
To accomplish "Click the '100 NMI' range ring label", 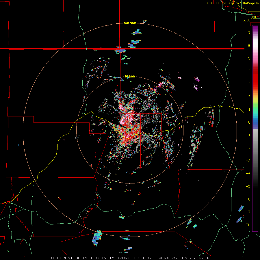I will click(x=130, y=23).
